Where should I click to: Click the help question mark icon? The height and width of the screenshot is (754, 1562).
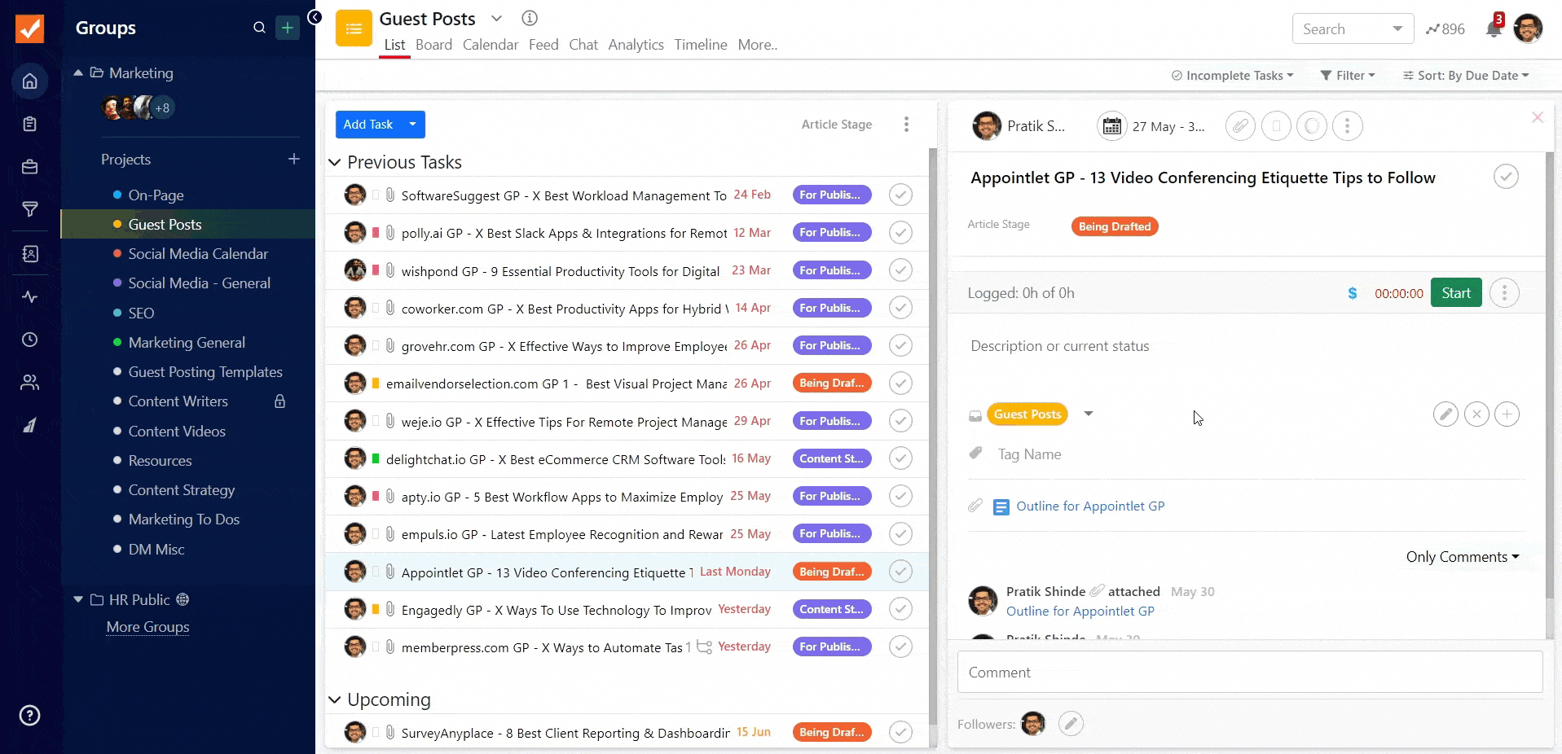30,715
